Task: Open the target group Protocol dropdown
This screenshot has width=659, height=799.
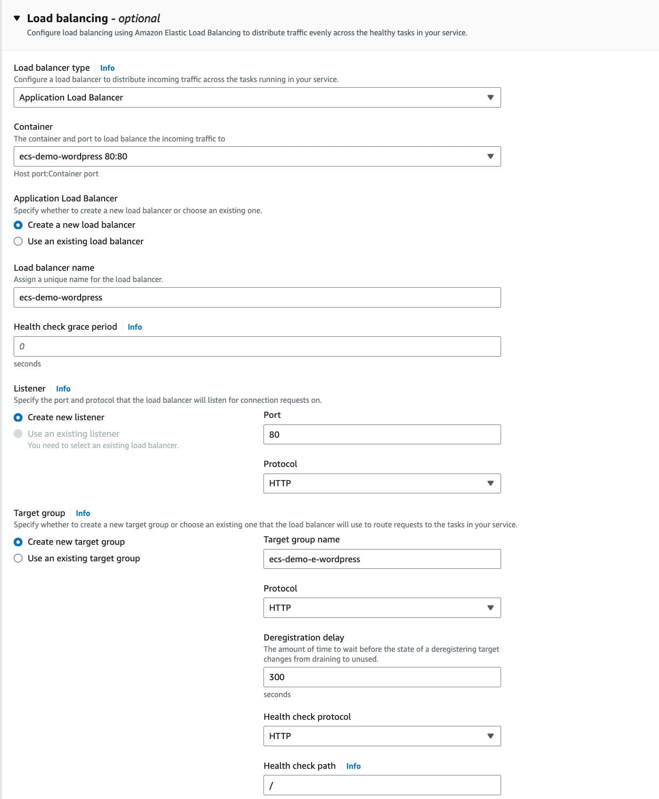Action: click(x=382, y=608)
